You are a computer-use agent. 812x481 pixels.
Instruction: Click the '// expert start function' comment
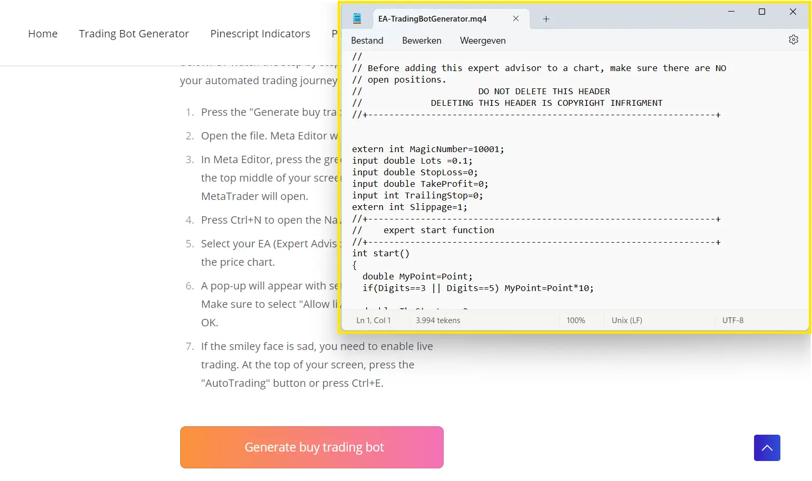(x=423, y=231)
